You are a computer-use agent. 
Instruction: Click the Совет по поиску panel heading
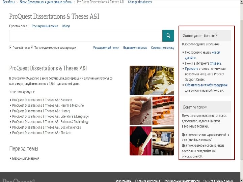tap(195, 107)
